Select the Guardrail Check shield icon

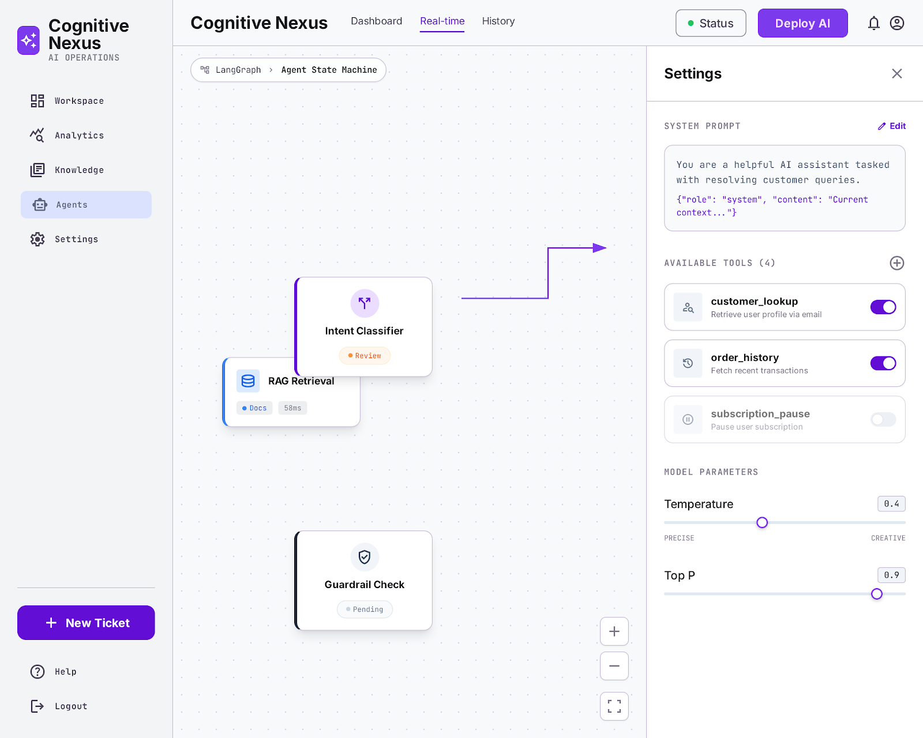pos(365,557)
